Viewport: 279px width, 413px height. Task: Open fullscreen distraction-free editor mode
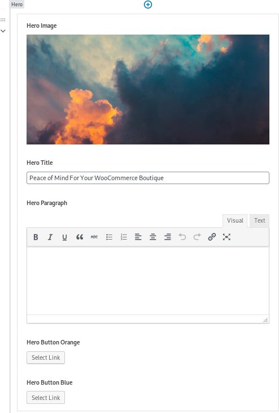tap(226, 237)
